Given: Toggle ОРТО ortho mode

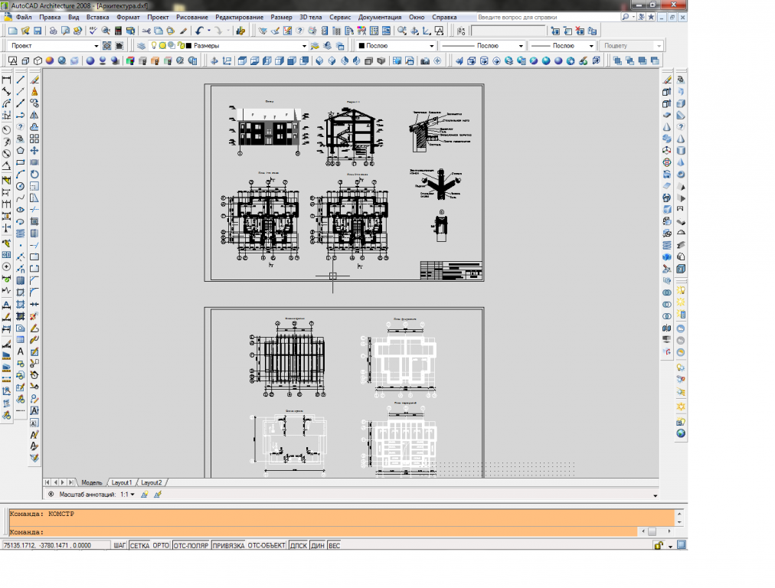Looking at the screenshot, I should [x=161, y=545].
